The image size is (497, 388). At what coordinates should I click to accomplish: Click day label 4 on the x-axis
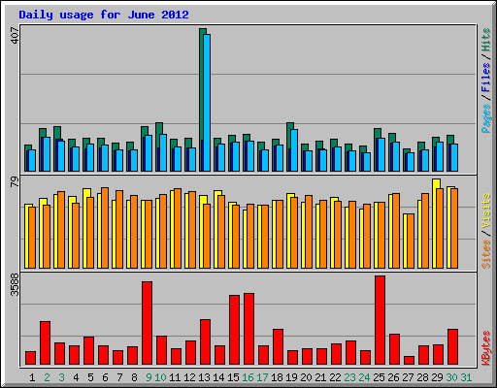click(76, 377)
